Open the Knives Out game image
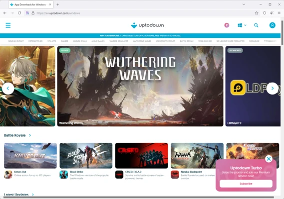 coord(30,156)
